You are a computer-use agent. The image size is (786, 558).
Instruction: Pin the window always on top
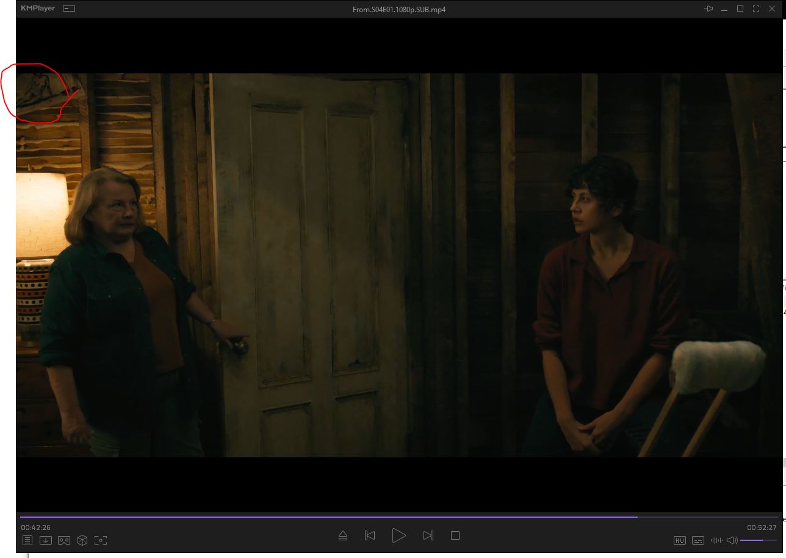[708, 9]
